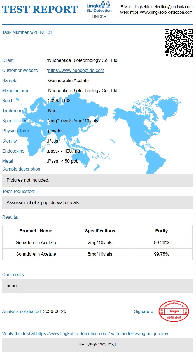Click the Comments 'none' box

point(97,286)
